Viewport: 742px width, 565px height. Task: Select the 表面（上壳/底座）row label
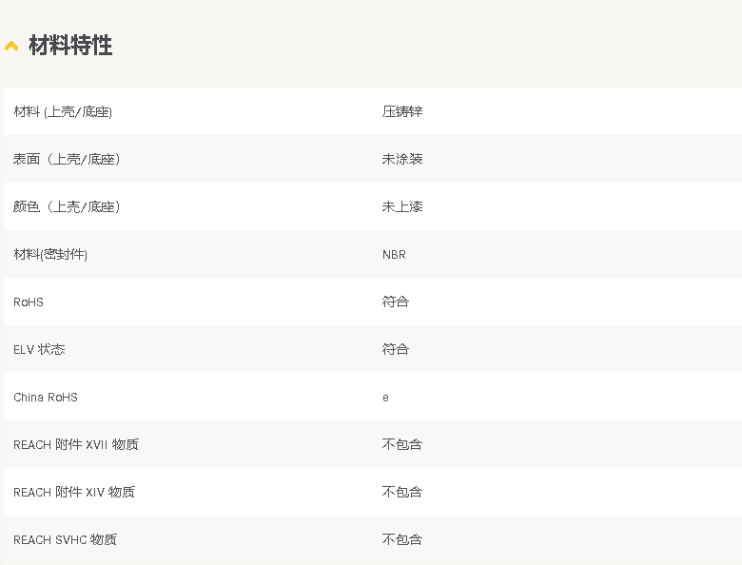[x=67, y=159]
